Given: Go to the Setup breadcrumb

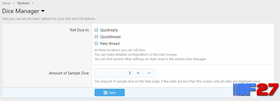Looking at the screenshot, I should click(6, 3).
